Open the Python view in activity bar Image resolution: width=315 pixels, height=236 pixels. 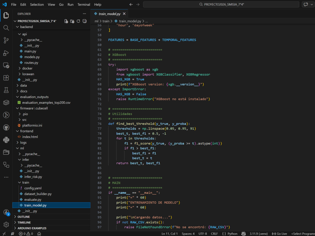pos(6,140)
